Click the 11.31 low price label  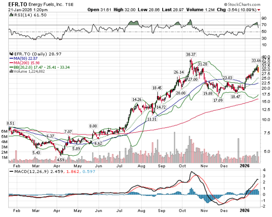coord(152,119)
